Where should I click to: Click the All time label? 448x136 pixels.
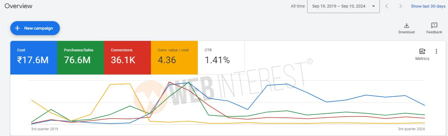(x=298, y=6)
